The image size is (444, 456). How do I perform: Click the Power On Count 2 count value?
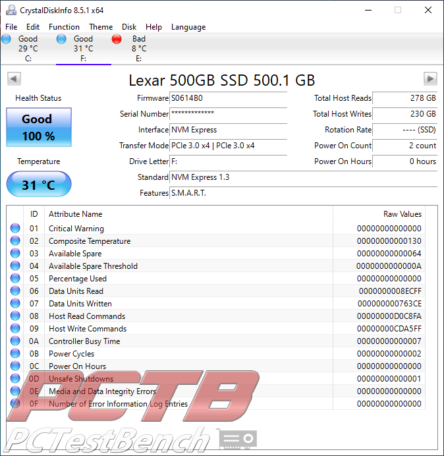[x=404, y=146]
